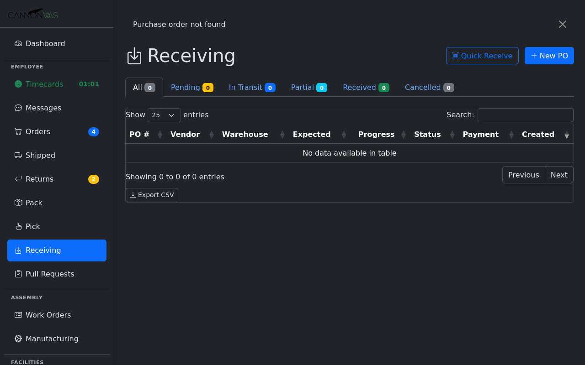The height and width of the screenshot is (365, 585).
Task: Sort table by the Vendor column
Action: 185,135
